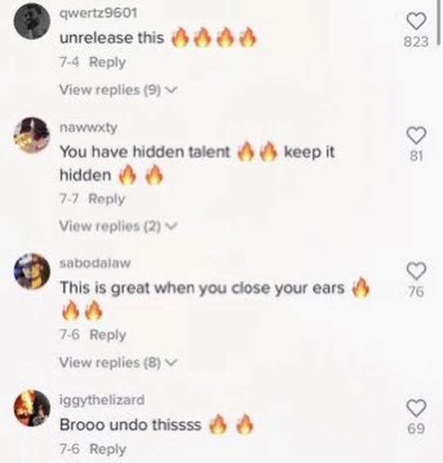Open iggythelizard's profile picture
The image size is (443, 463).
[x=32, y=408]
